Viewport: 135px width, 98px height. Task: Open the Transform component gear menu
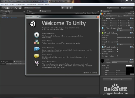click(x=133, y=18)
